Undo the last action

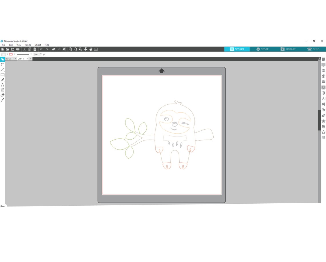[x=41, y=49]
